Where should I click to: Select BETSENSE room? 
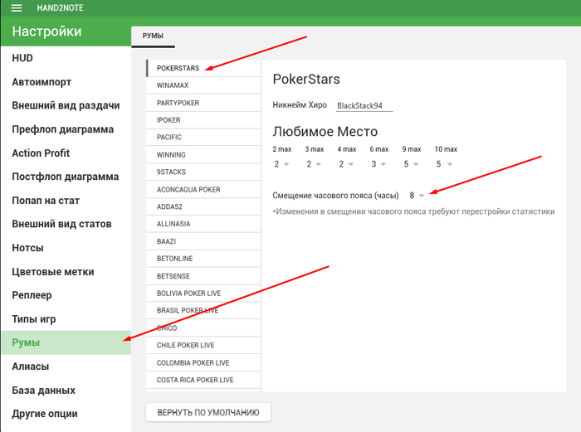(203, 276)
